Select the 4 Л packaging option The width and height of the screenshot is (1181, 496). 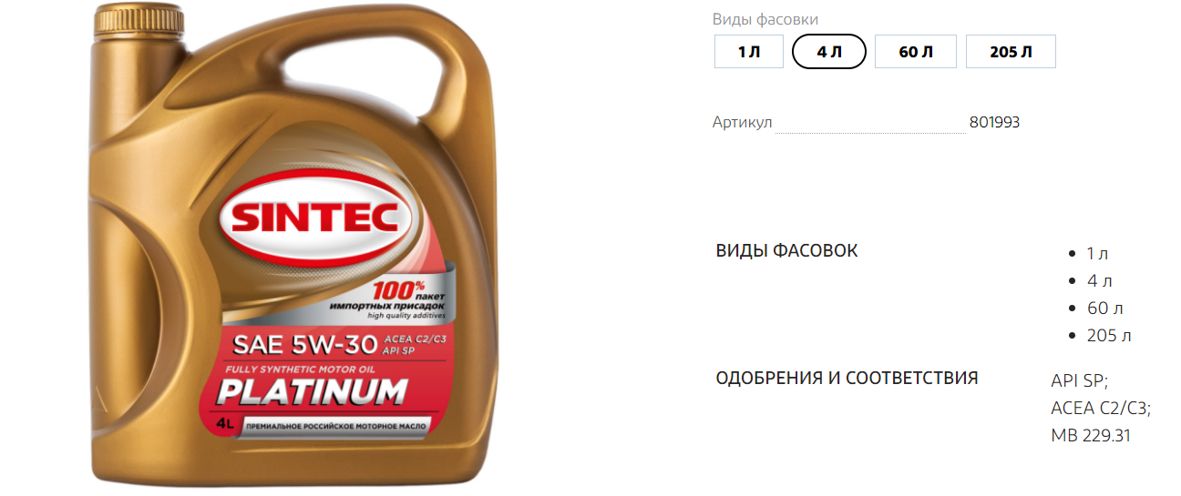[829, 52]
